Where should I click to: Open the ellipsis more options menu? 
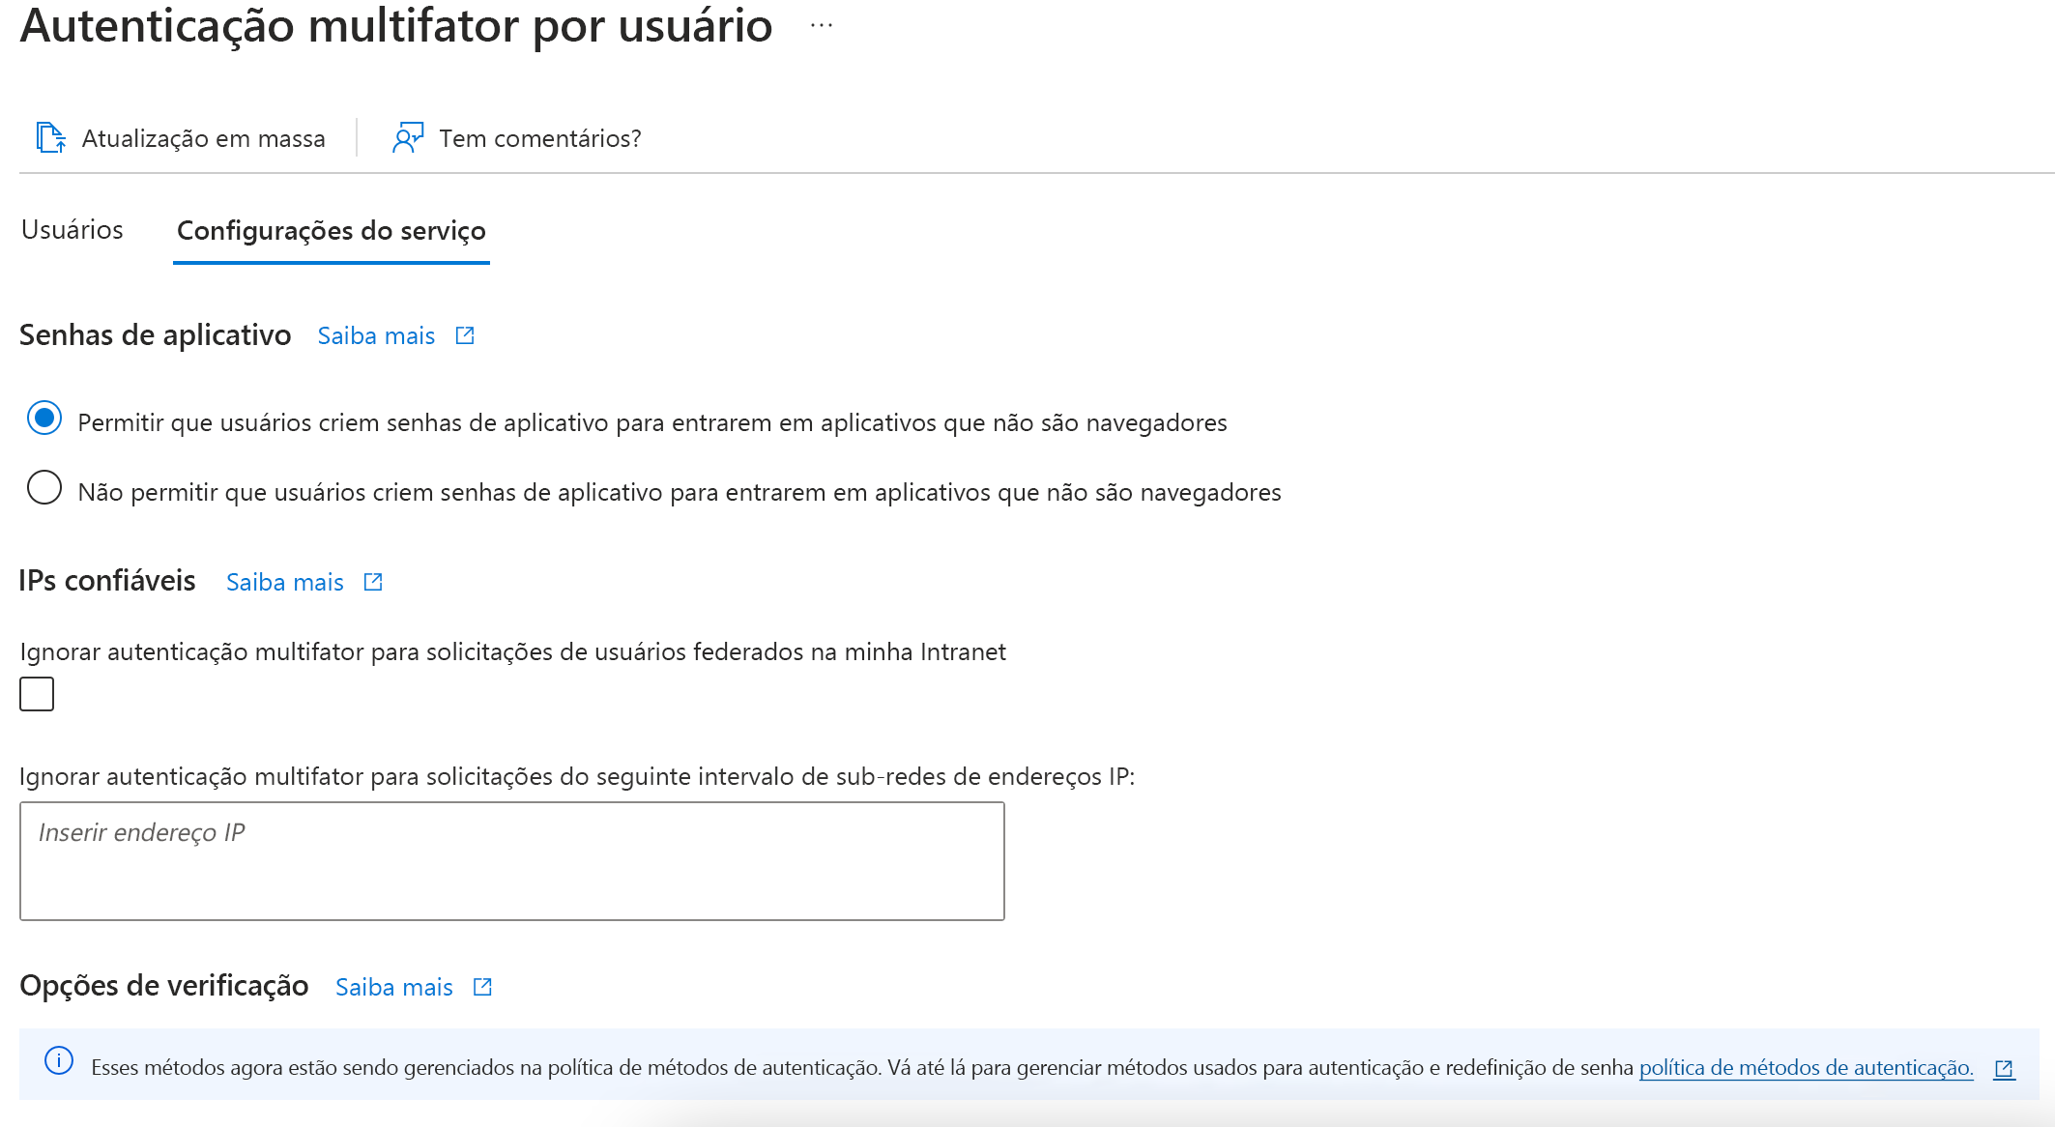(x=822, y=26)
